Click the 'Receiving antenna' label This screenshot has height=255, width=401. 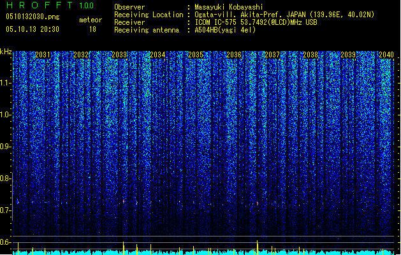(x=147, y=30)
